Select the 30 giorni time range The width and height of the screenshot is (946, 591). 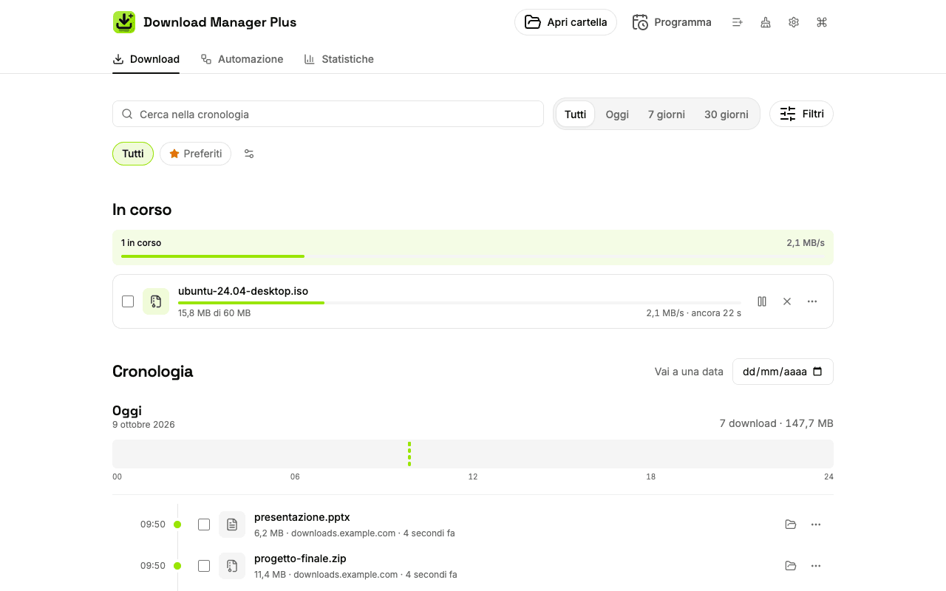pos(726,115)
